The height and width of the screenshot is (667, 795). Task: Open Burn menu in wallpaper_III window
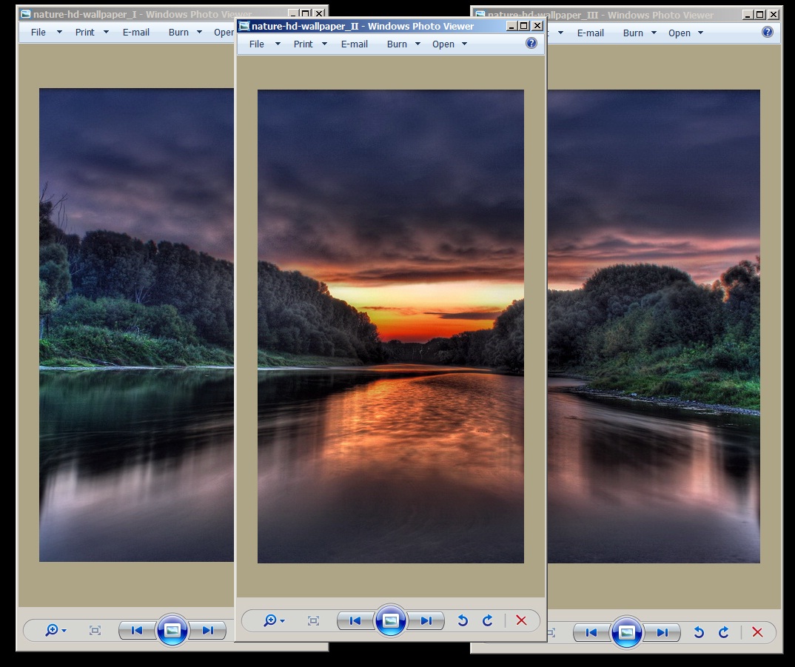tap(634, 33)
